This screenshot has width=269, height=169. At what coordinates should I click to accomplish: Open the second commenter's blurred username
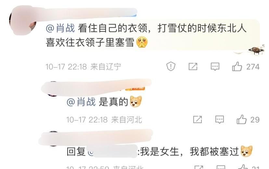pos(96,87)
